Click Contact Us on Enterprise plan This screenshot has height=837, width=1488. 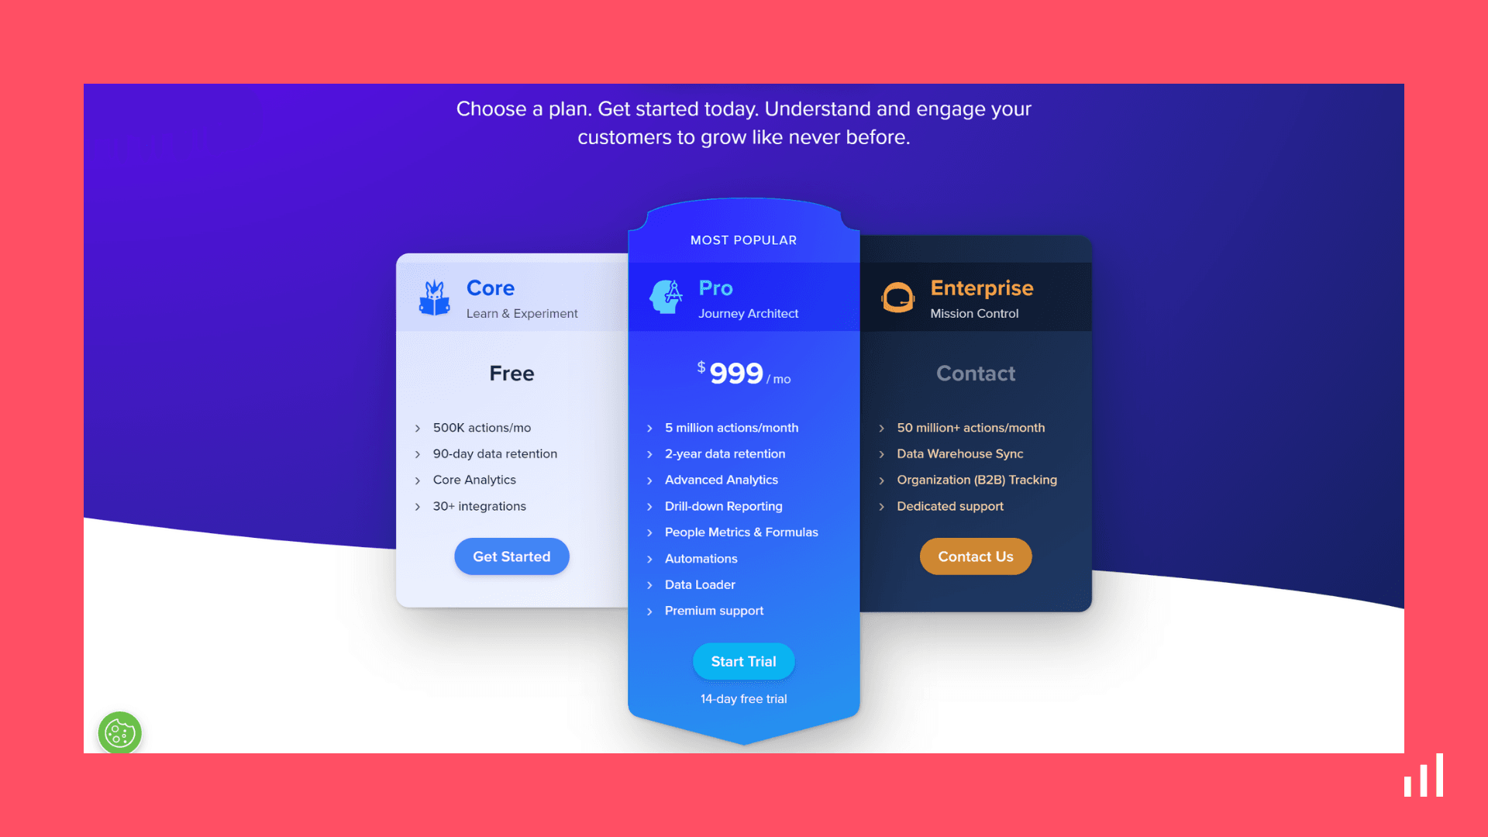976,556
